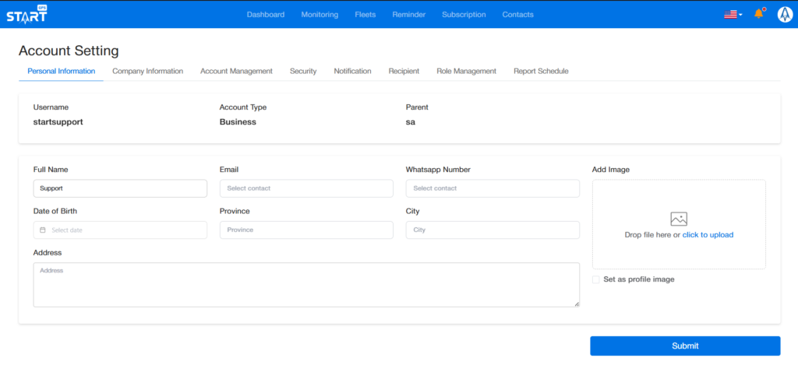
Task: Open the Email select contact dropdown
Action: 306,188
